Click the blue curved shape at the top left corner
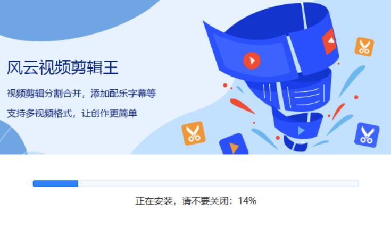The image size is (391, 237). (x=75, y=18)
